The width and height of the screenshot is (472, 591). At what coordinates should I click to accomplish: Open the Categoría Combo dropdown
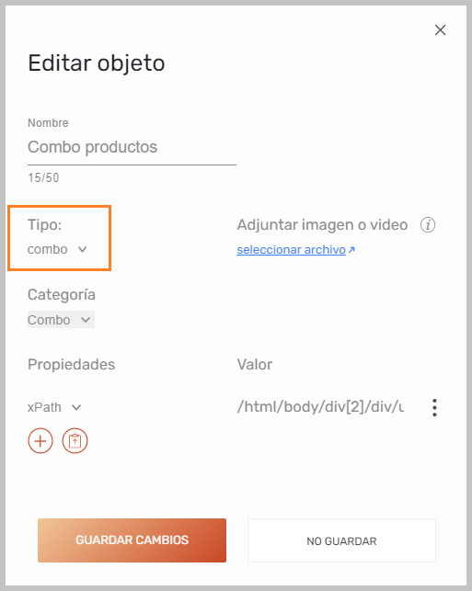(61, 320)
